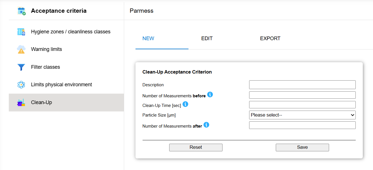Click the Save button

pos(302,147)
